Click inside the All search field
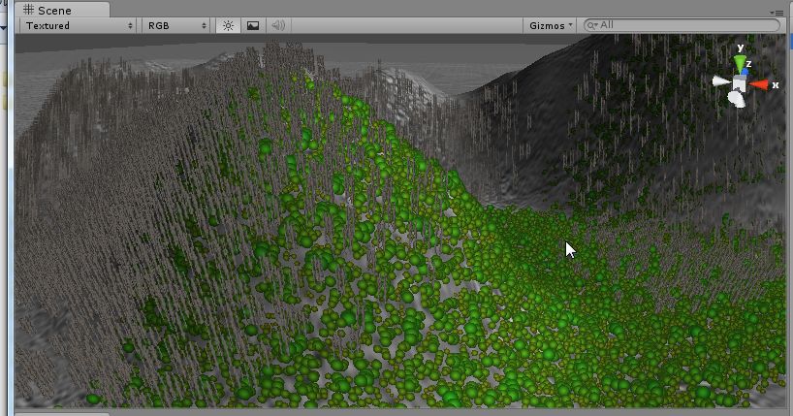Viewport: 793px width, 416px height. 679,25
